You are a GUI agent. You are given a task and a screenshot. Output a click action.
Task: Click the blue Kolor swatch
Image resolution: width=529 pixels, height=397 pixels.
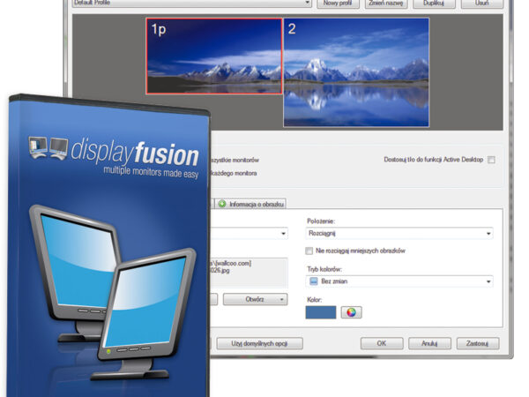pos(319,312)
